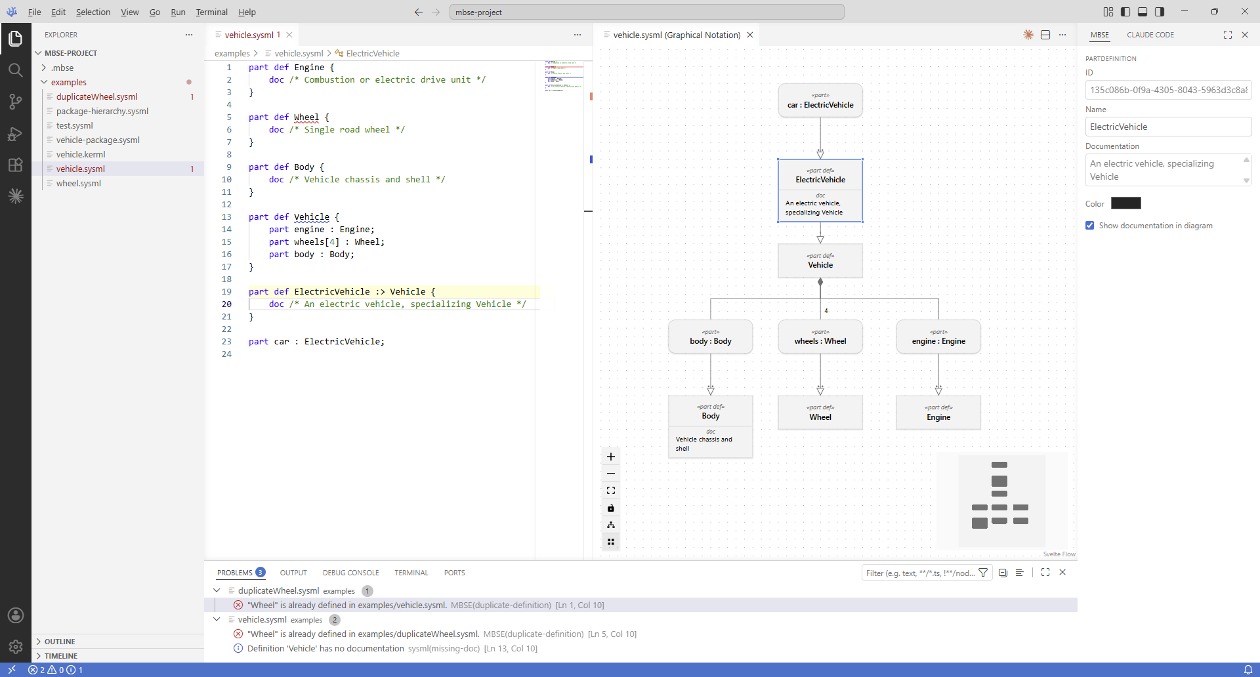The height and width of the screenshot is (677, 1260).
Task: Open the Terminal menu
Action: point(212,12)
